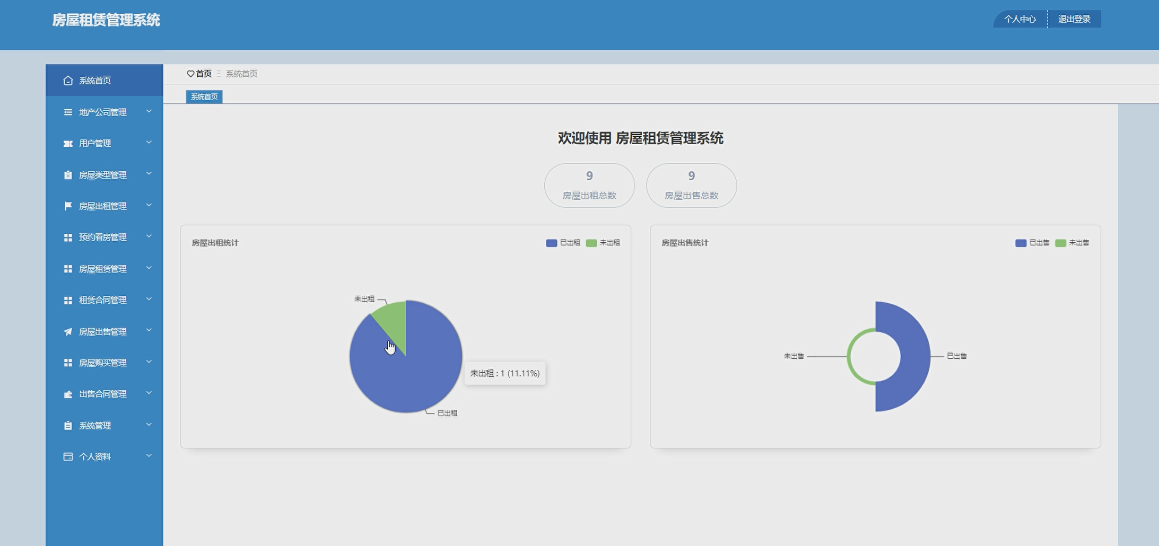Expand the 系统管理 chevron
1159x546 pixels.
click(149, 424)
